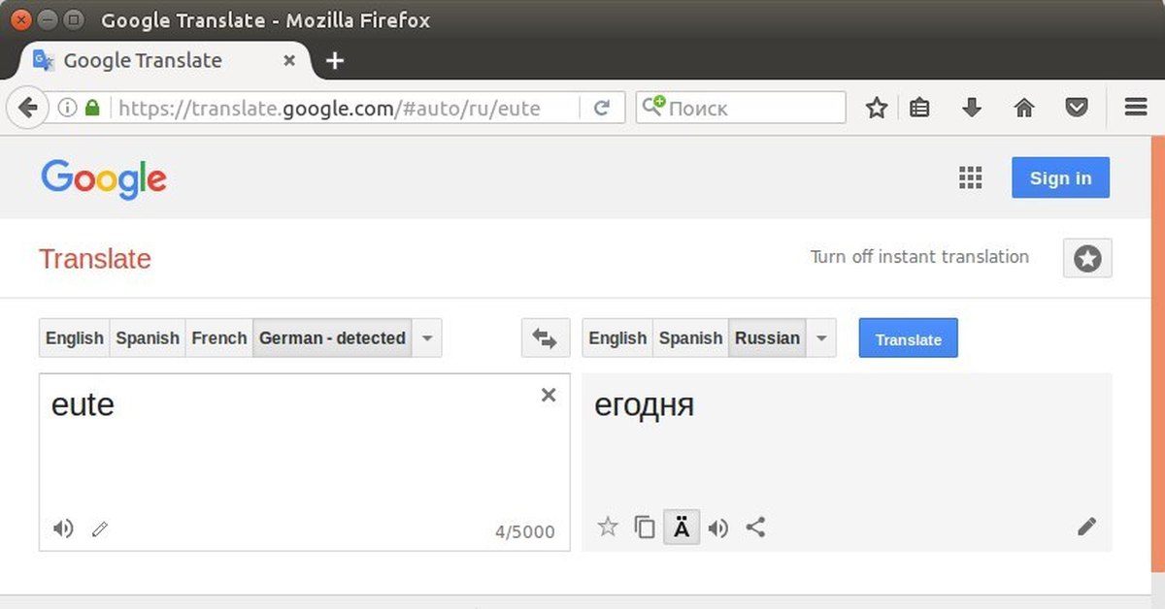1165x609 pixels.
Task: Open site information via the info icon
Action: point(67,108)
